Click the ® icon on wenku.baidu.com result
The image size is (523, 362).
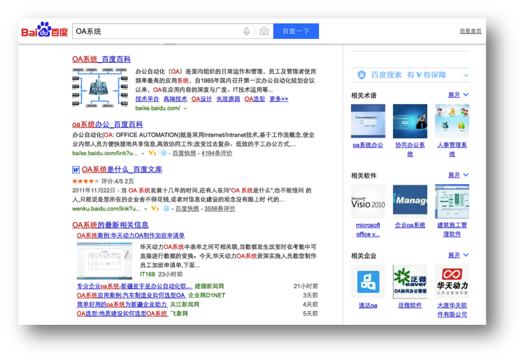pyautogui.click(x=166, y=209)
